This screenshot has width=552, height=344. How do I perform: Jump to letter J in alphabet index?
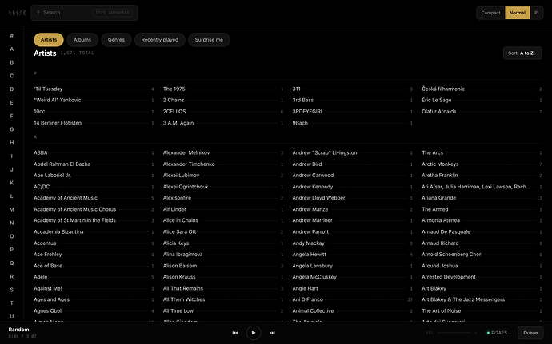pyautogui.click(x=12, y=169)
